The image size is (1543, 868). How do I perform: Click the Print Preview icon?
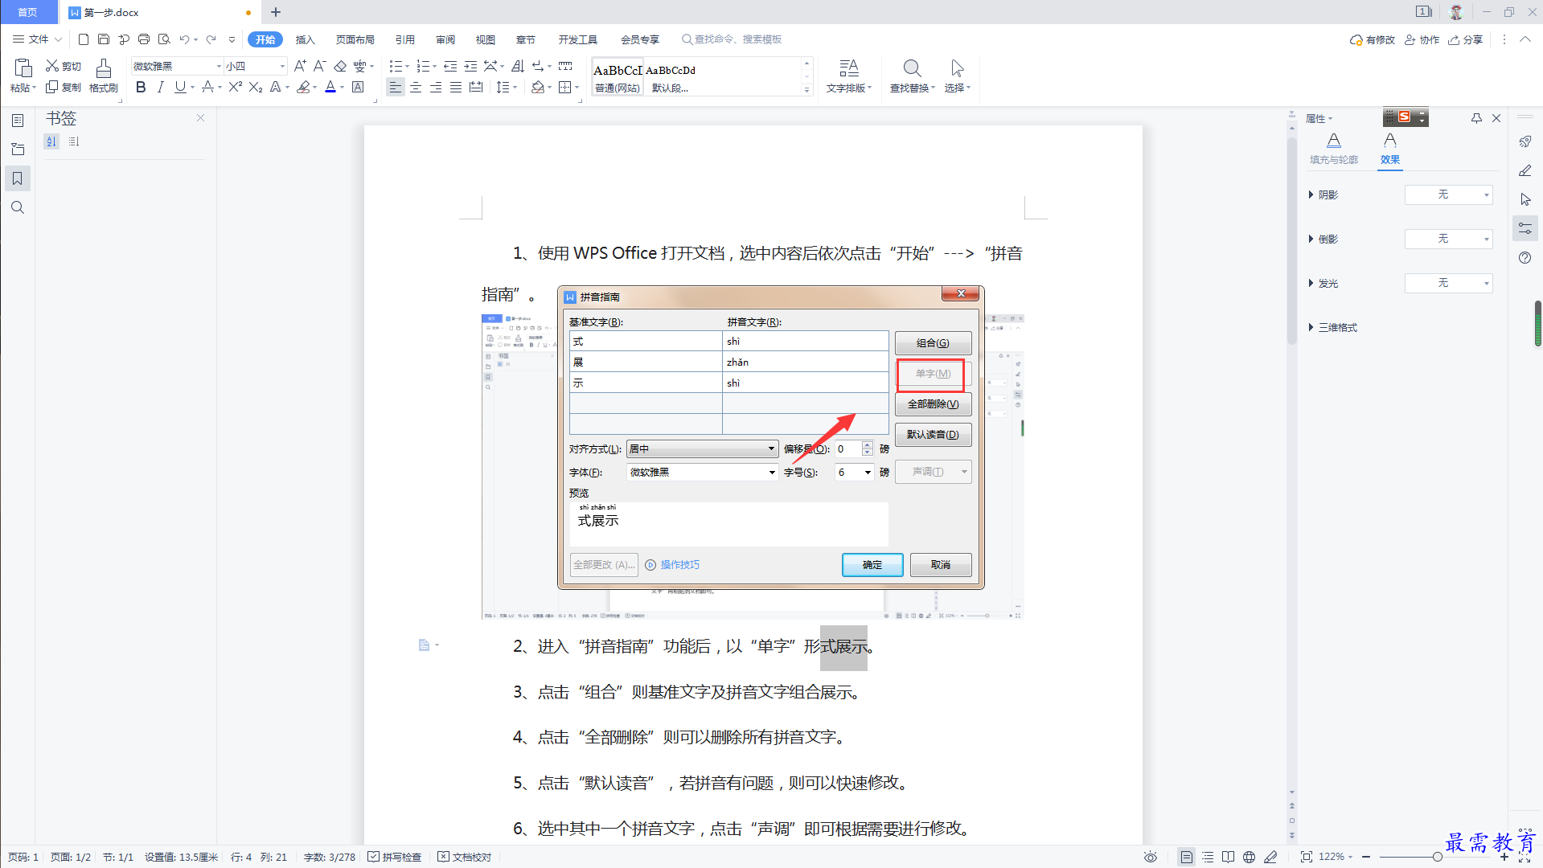(x=164, y=39)
